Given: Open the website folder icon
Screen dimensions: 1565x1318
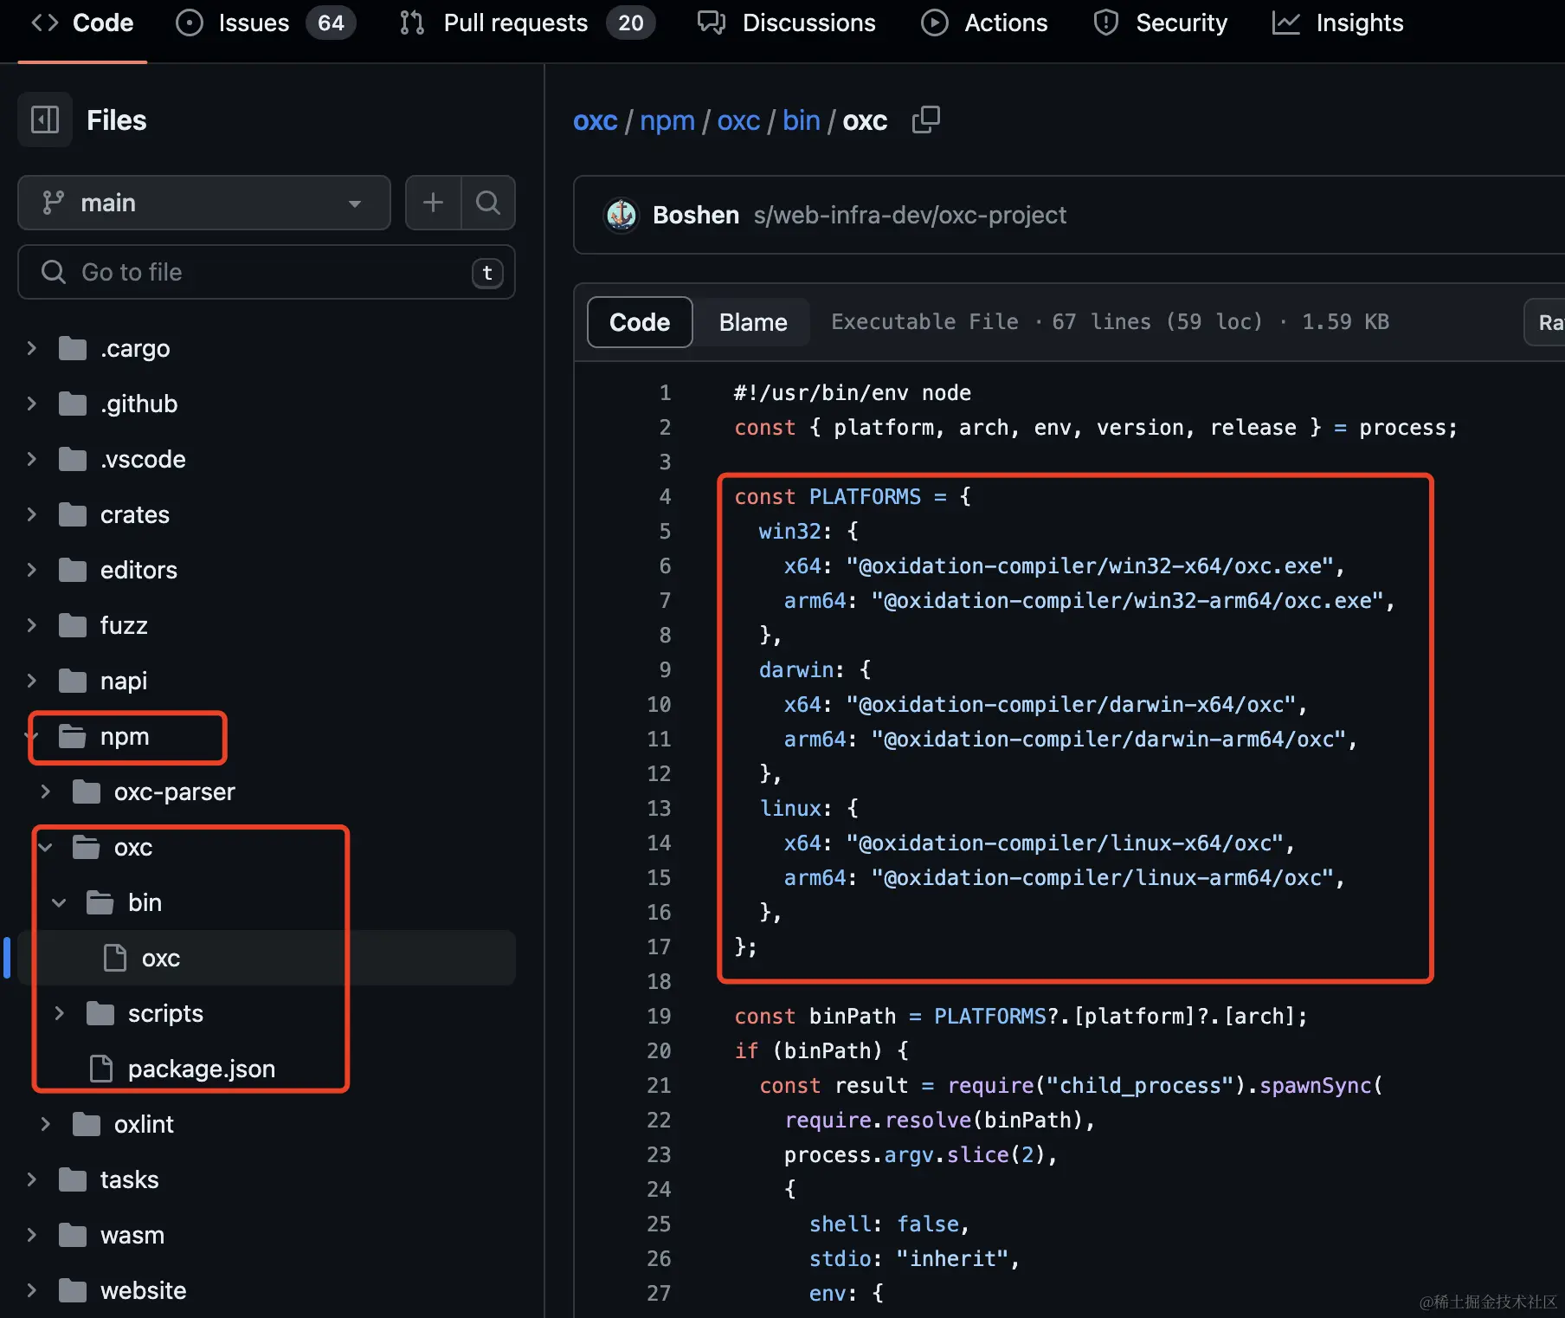Looking at the screenshot, I should pyautogui.click(x=73, y=1290).
